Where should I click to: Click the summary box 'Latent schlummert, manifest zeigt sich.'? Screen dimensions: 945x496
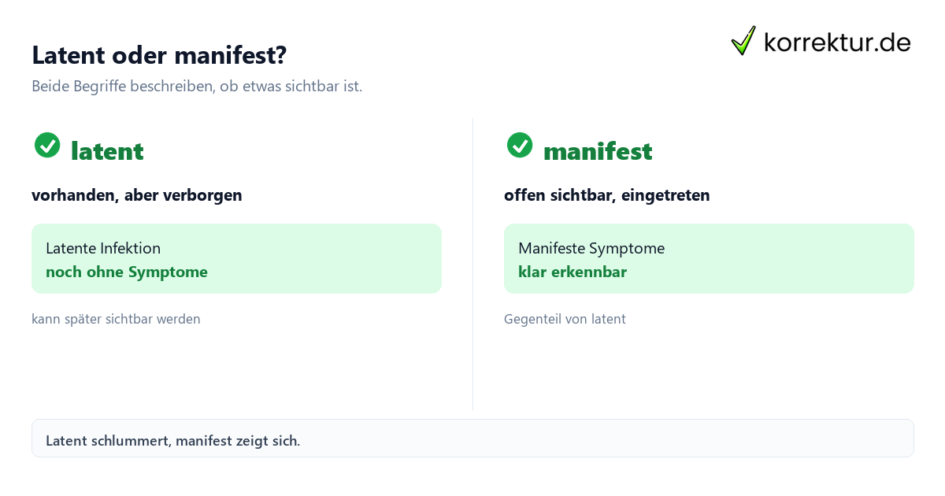[472, 438]
